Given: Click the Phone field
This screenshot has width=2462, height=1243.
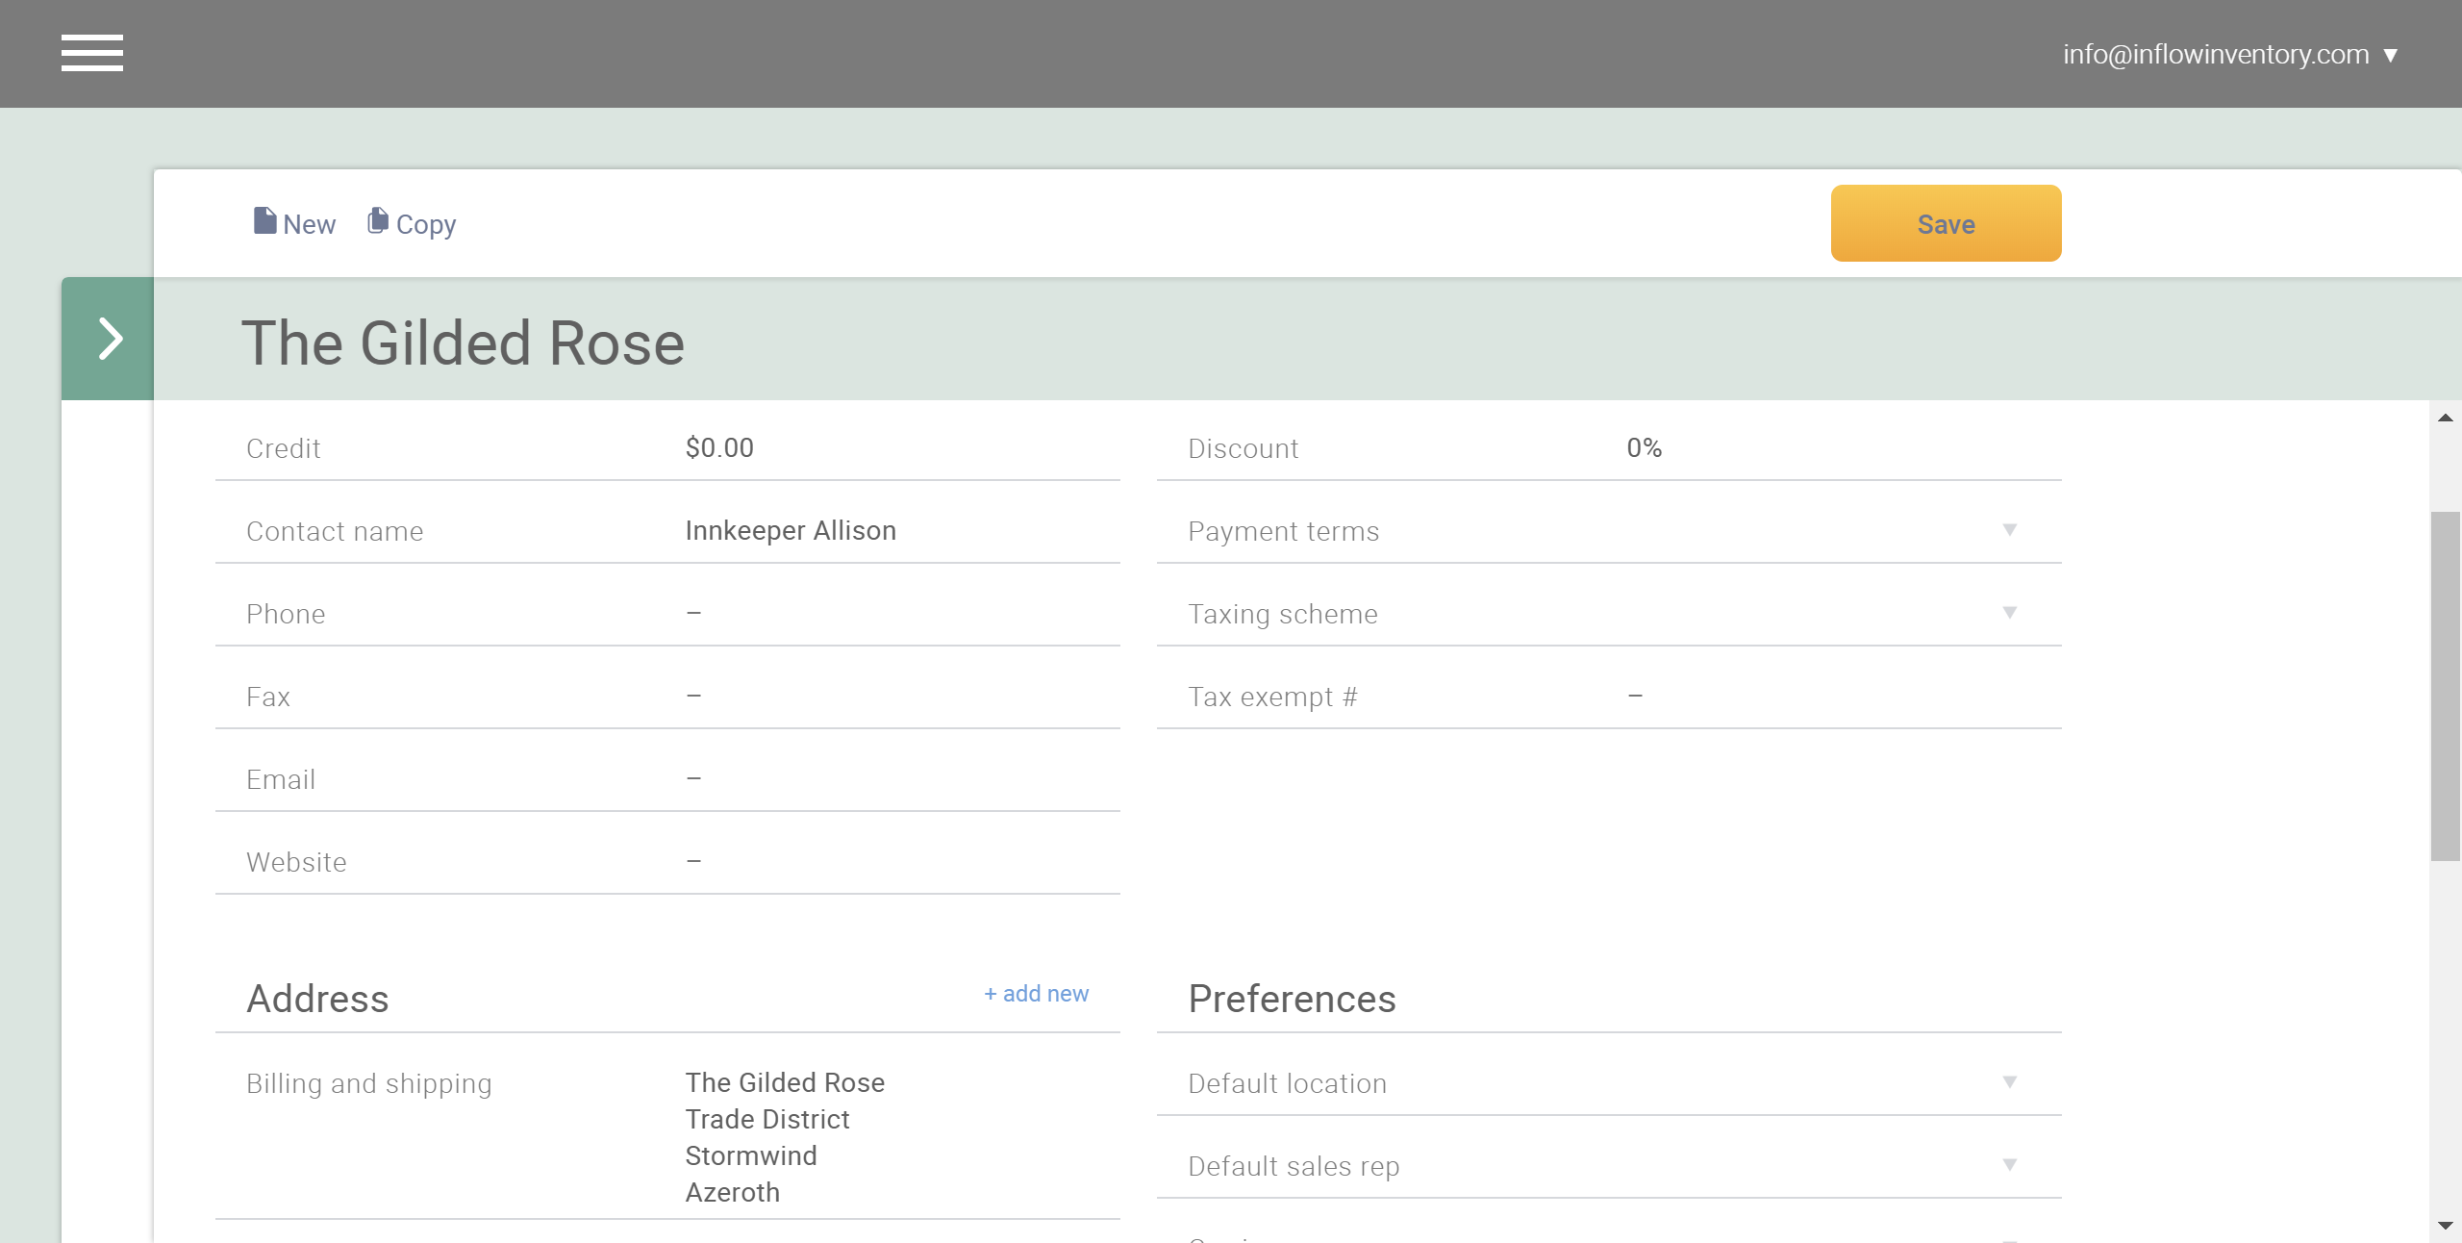Looking at the screenshot, I should click(667, 614).
